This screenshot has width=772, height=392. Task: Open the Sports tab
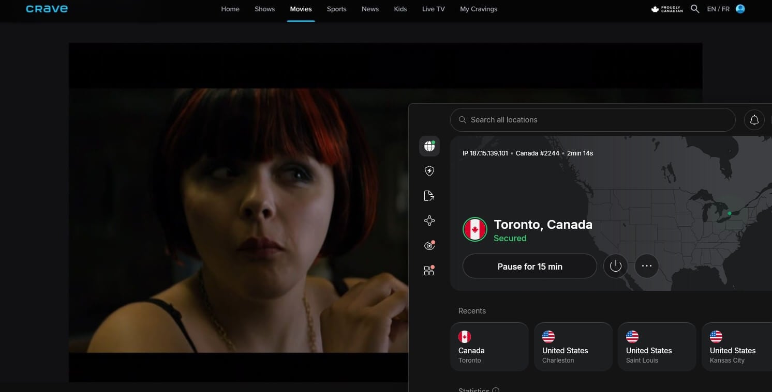point(336,9)
